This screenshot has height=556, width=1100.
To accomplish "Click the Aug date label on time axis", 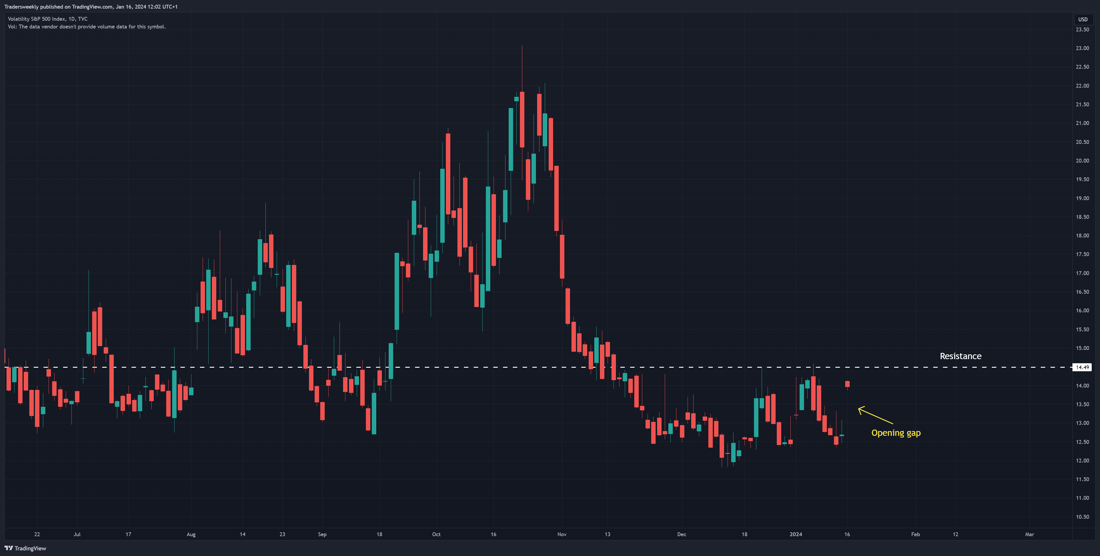I will pyautogui.click(x=191, y=534).
